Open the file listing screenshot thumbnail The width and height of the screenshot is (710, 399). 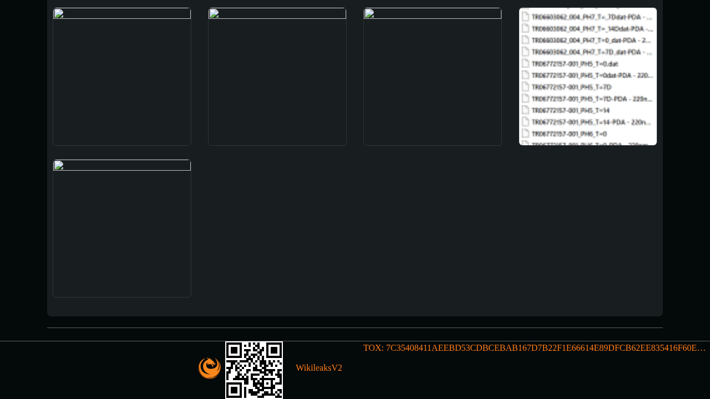click(x=588, y=76)
